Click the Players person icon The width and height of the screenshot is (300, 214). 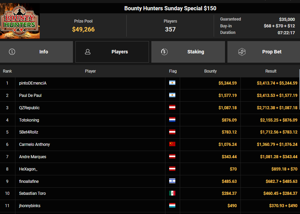point(88,52)
